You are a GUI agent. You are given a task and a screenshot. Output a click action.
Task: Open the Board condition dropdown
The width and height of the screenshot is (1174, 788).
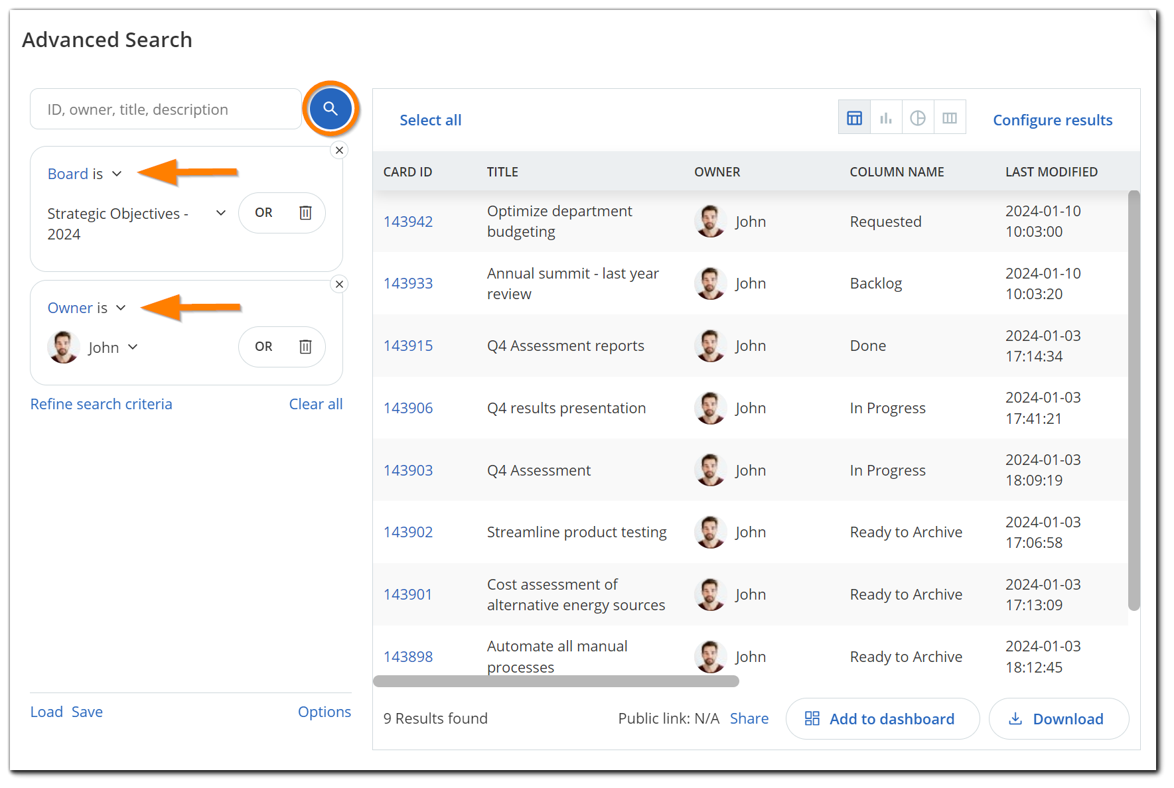[117, 173]
